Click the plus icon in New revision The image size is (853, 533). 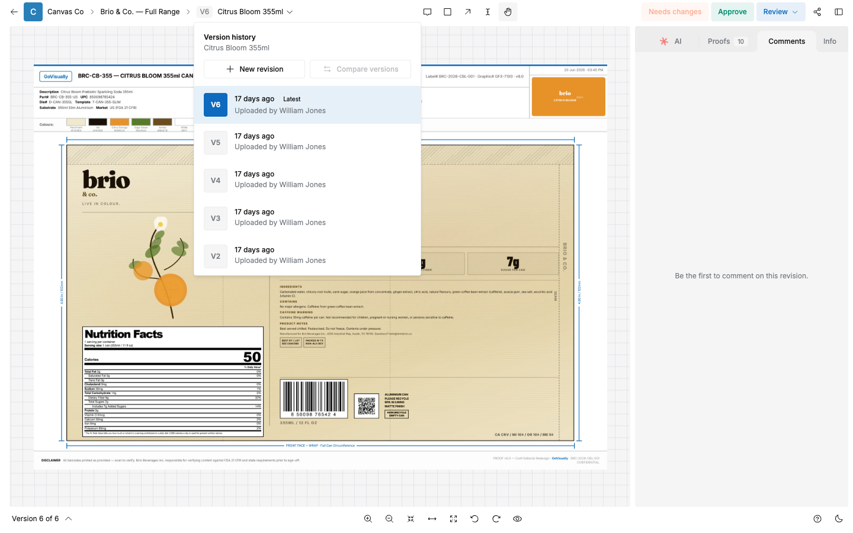tap(230, 69)
